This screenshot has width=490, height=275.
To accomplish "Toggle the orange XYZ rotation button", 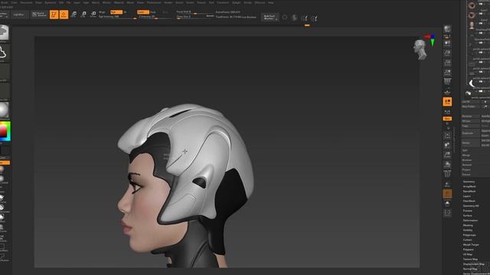I will tap(447, 119).
